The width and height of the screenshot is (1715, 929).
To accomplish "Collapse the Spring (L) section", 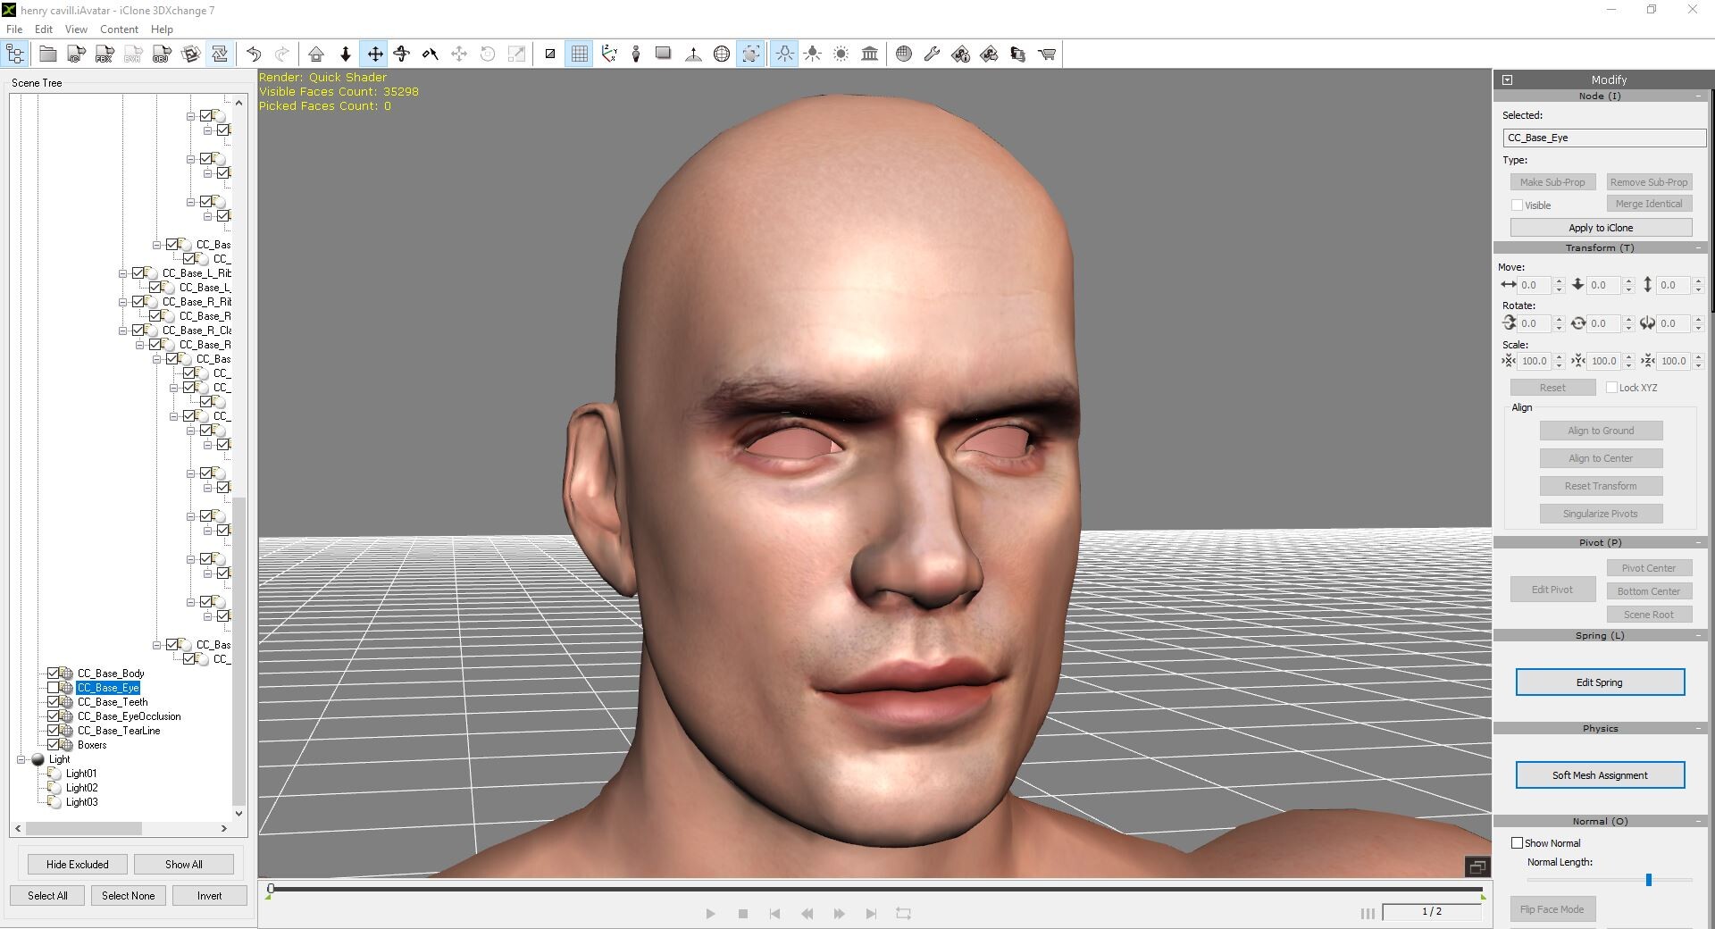I will [1698, 636].
